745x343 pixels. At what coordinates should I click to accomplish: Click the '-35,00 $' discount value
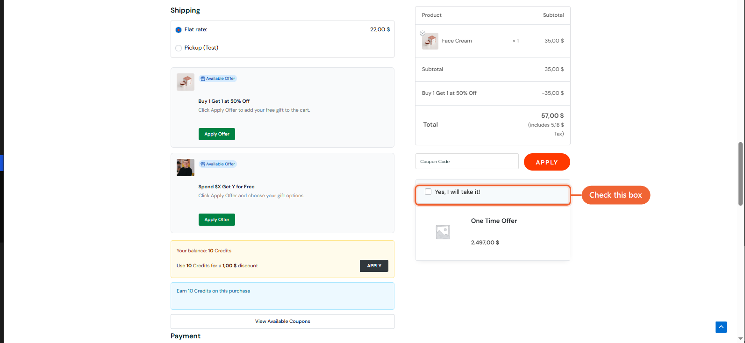click(x=553, y=93)
